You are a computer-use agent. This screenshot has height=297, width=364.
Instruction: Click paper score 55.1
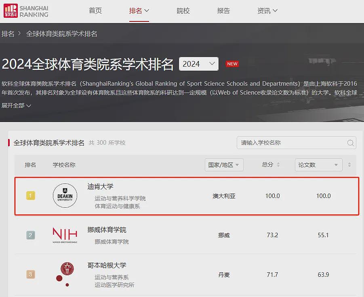323,235
